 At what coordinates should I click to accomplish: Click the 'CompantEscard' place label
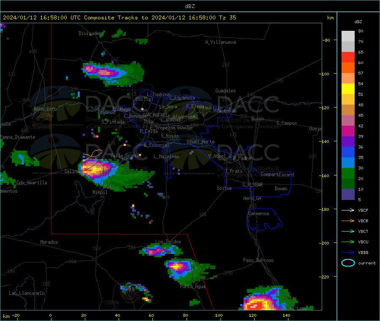(x=277, y=174)
